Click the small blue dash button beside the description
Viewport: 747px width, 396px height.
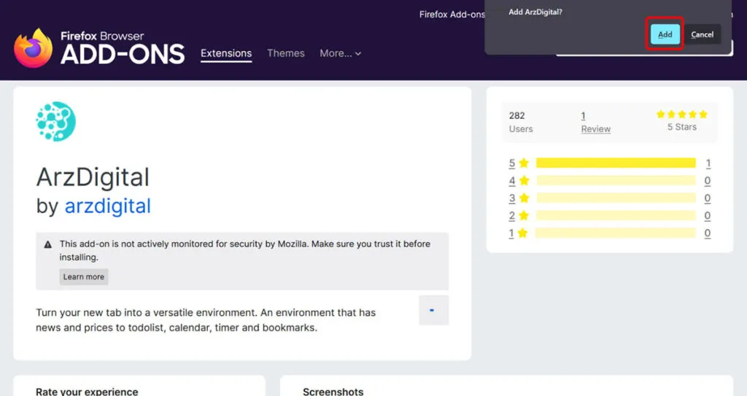click(433, 310)
